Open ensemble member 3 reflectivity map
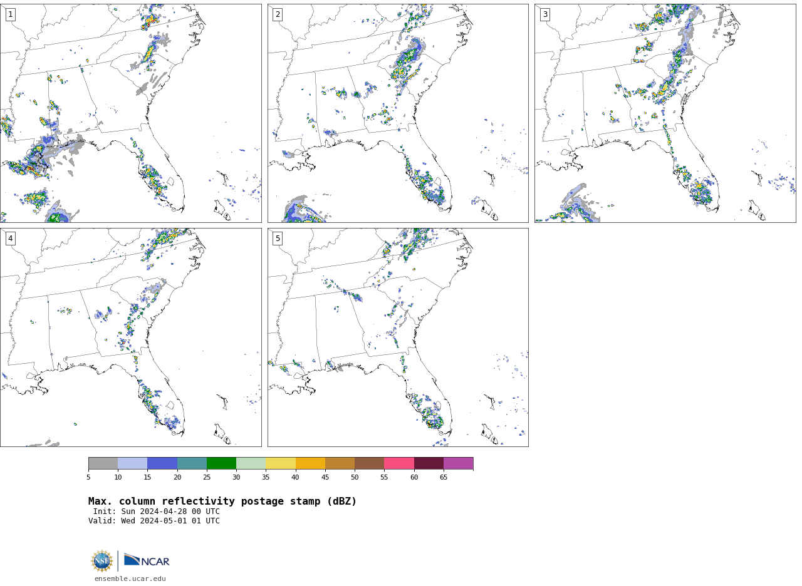Image resolution: width=802 pixels, height=586 pixels. click(665, 113)
